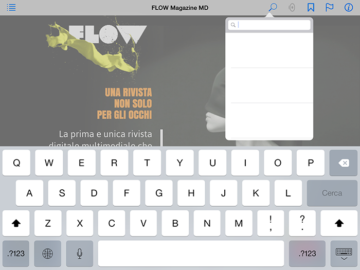Screen dimensions: 360x270
Task: Tap the Z key
Action: [48, 223]
